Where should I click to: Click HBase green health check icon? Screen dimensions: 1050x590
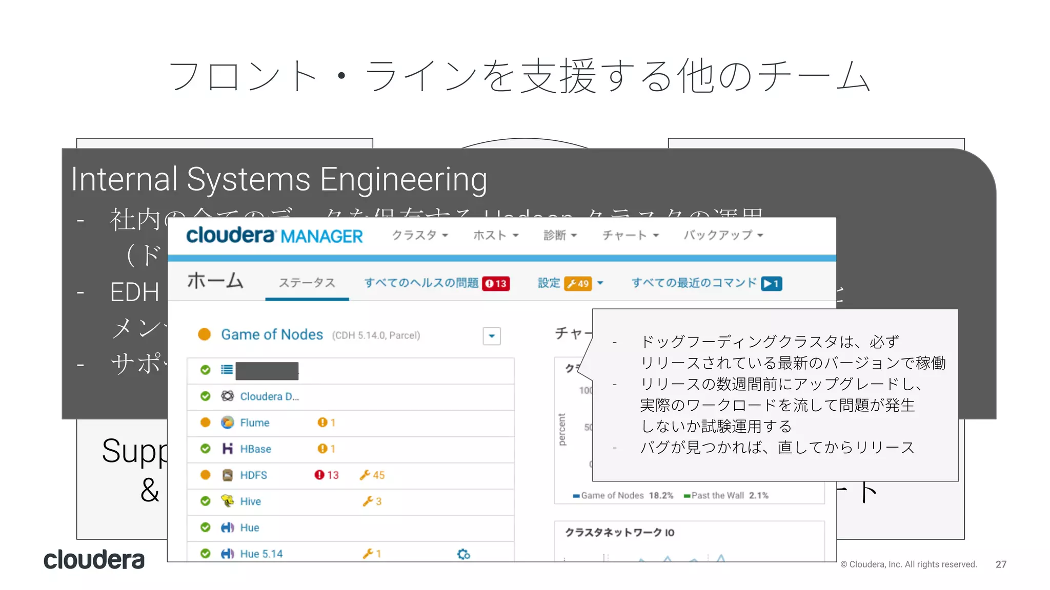206,449
